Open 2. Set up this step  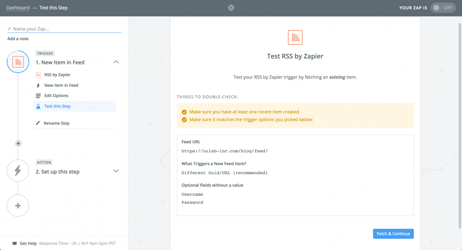coord(57,172)
